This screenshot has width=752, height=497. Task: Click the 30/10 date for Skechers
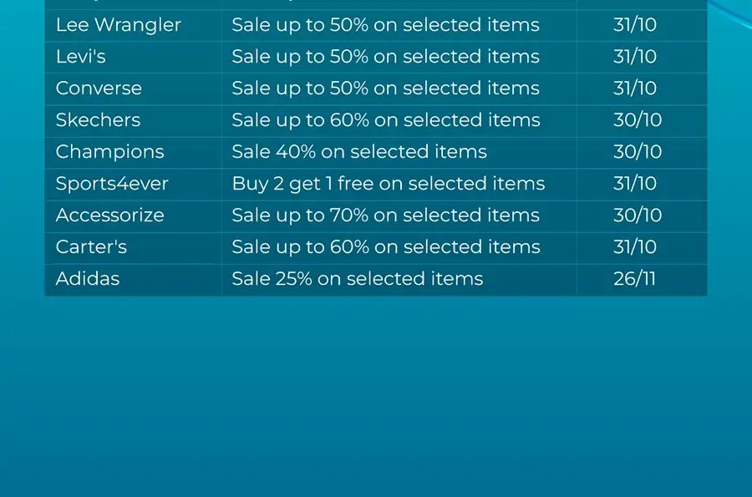[x=638, y=119]
